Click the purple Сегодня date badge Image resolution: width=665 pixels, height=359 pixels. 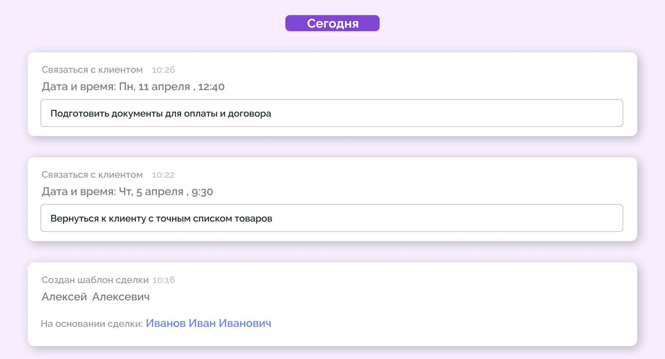click(332, 23)
